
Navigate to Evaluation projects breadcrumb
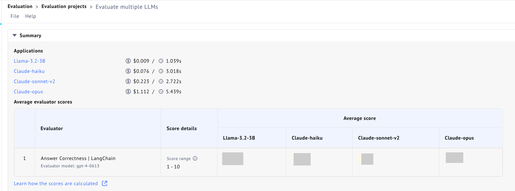coord(64,7)
